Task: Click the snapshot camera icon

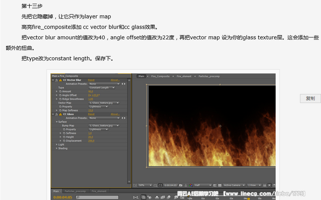Action: 181,185
